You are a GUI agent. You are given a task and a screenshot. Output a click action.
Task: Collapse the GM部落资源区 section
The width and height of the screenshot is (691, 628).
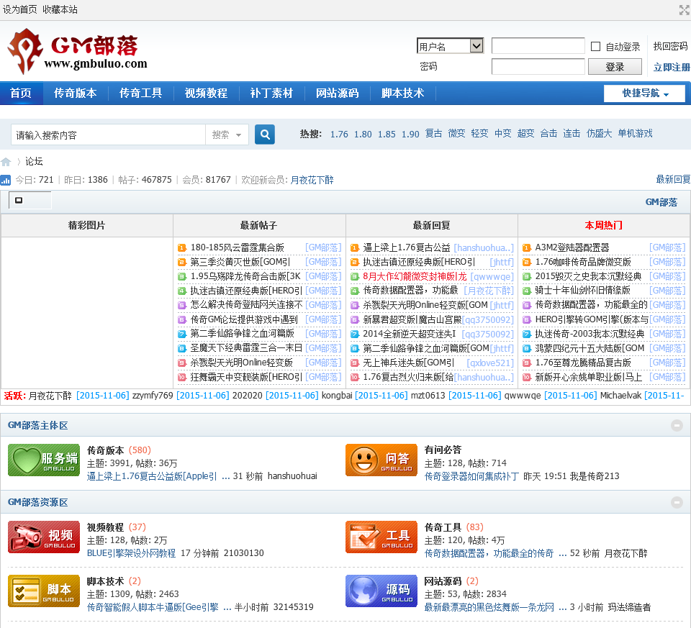click(677, 502)
